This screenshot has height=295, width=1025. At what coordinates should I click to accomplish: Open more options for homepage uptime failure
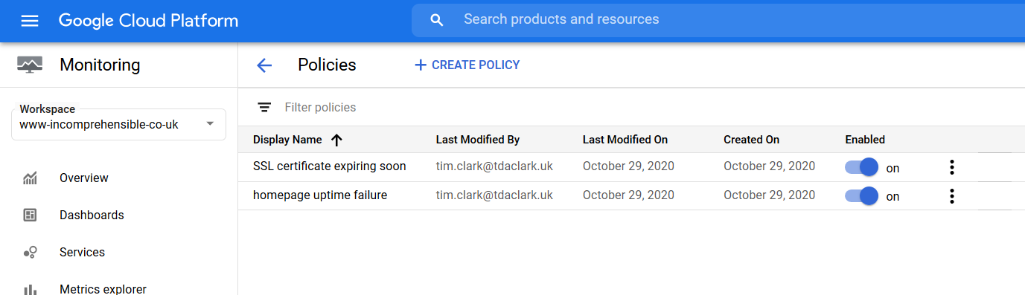click(x=951, y=196)
